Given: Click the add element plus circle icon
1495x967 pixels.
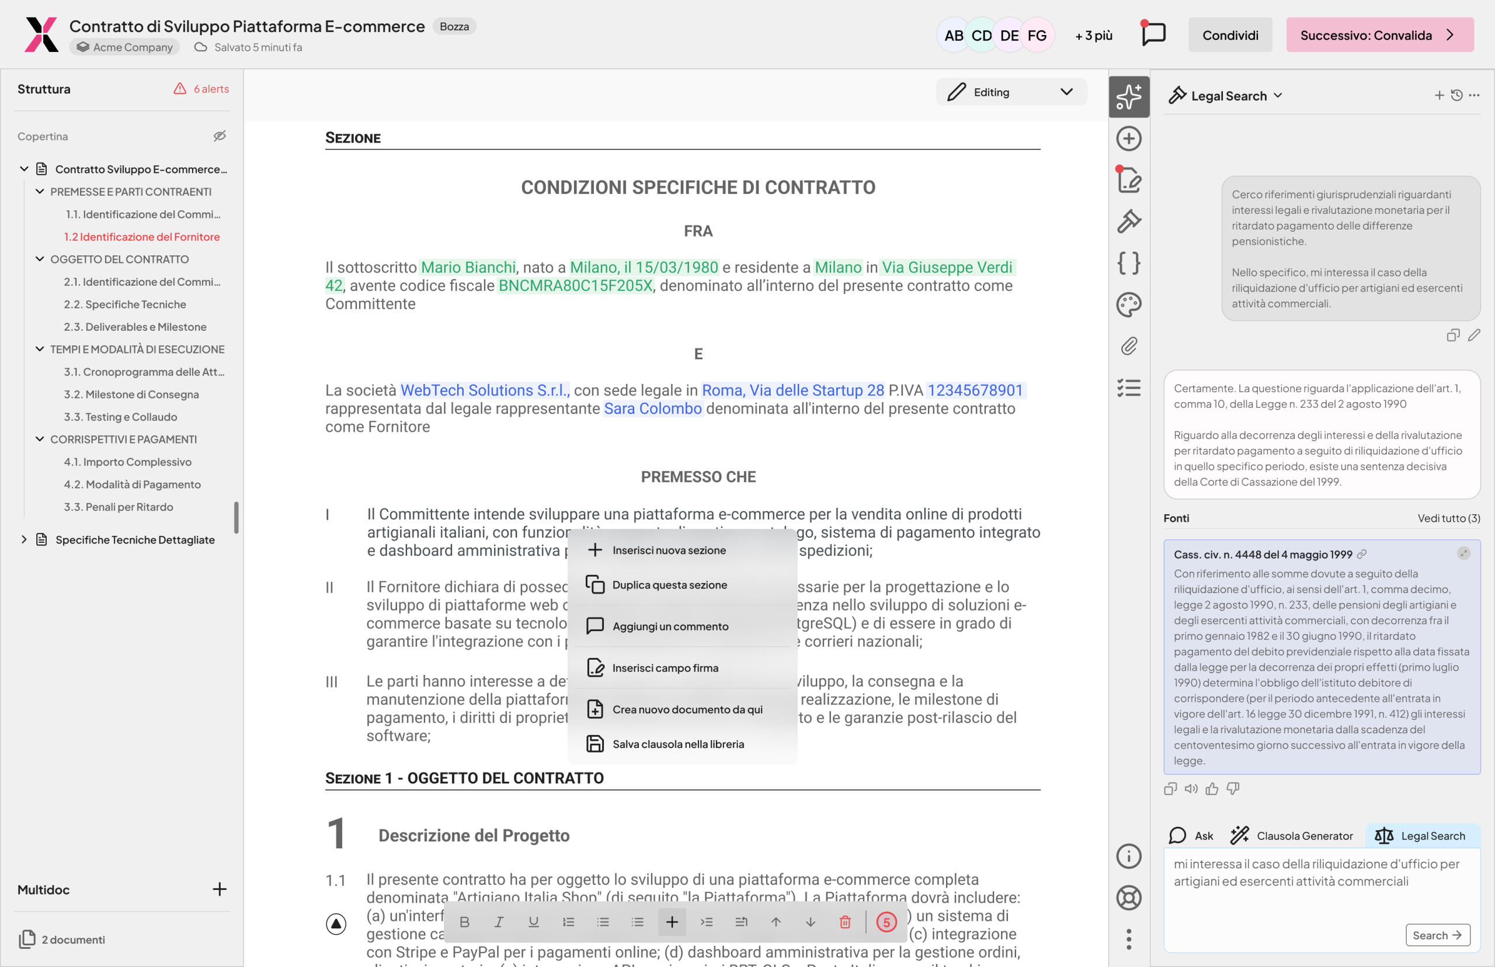Looking at the screenshot, I should pyautogui.click(x=1128, y=138).
